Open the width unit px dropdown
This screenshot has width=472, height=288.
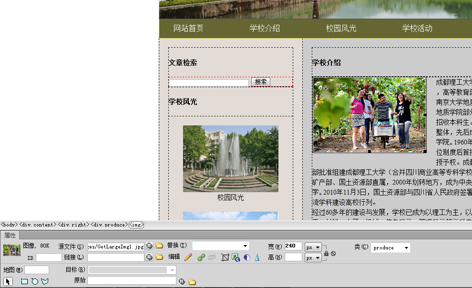tap(313, 247)
